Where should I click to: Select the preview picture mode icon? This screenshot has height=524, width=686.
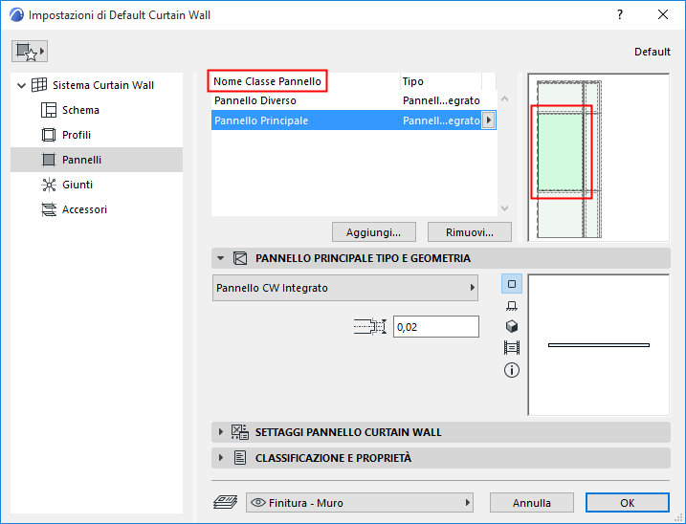point(512,348)
